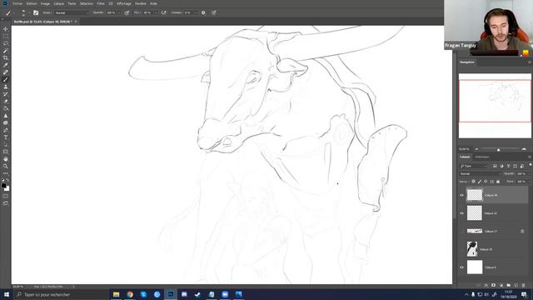Select the Move tool

6,29
